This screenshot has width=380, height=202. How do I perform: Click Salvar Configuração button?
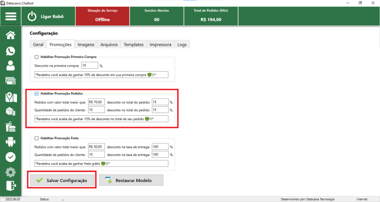click(x=62, y=181)
